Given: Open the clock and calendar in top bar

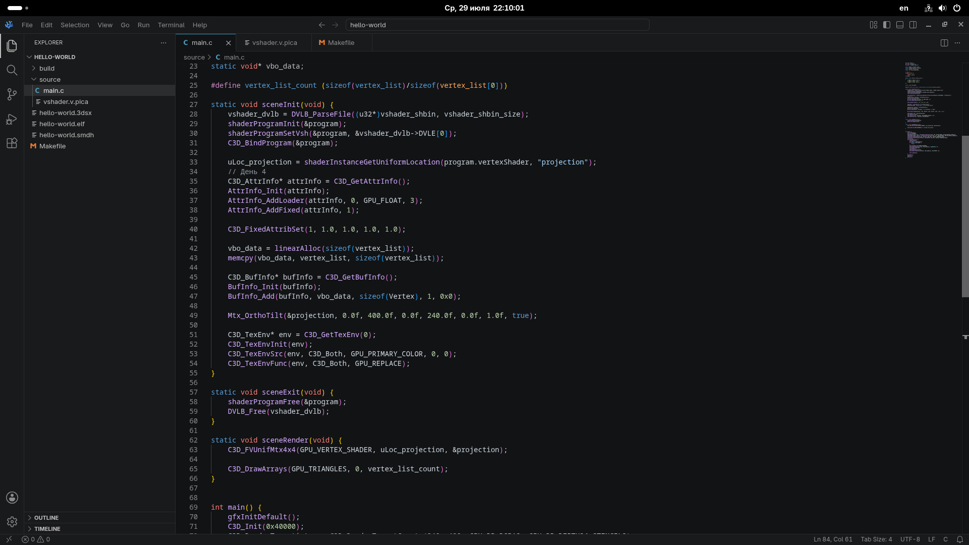Looking at the screenshot, I should coord(484,8).
